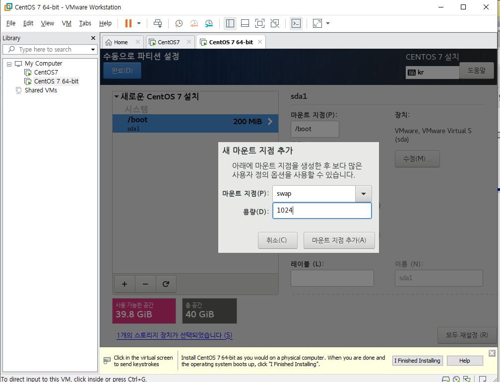Click the Pause VM toolbar icon
The image size is (500, 382).
(x=128, y=23)
